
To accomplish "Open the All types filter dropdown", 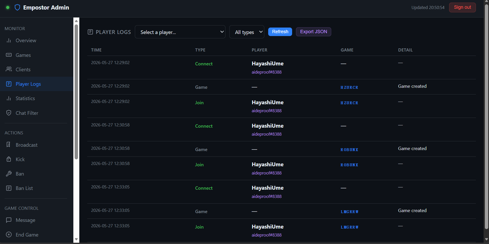I will pos(247,32).
